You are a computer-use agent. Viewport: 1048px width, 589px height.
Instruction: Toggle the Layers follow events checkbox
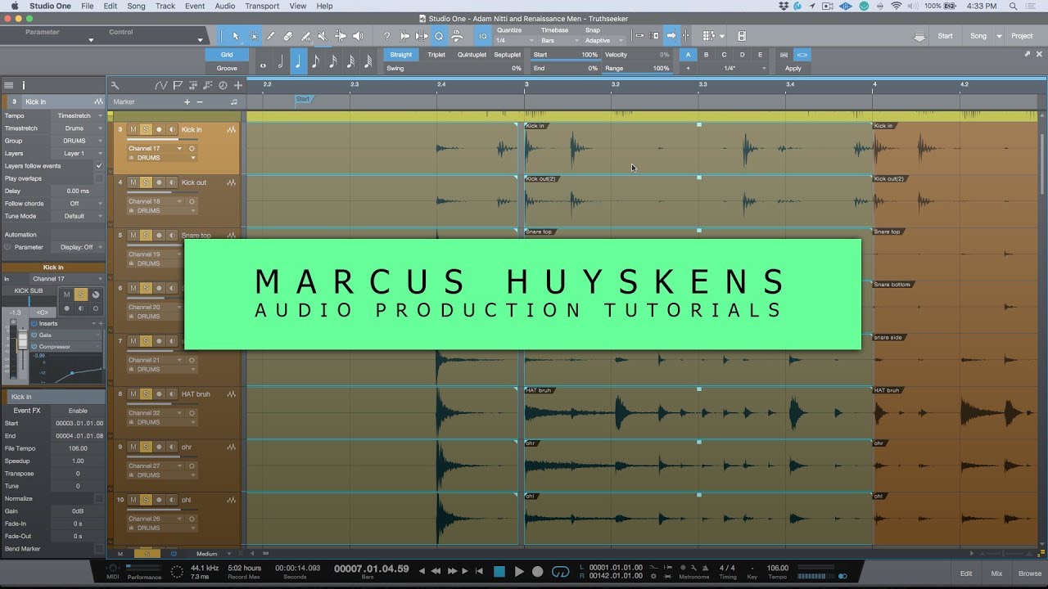[x=99, y=166]
